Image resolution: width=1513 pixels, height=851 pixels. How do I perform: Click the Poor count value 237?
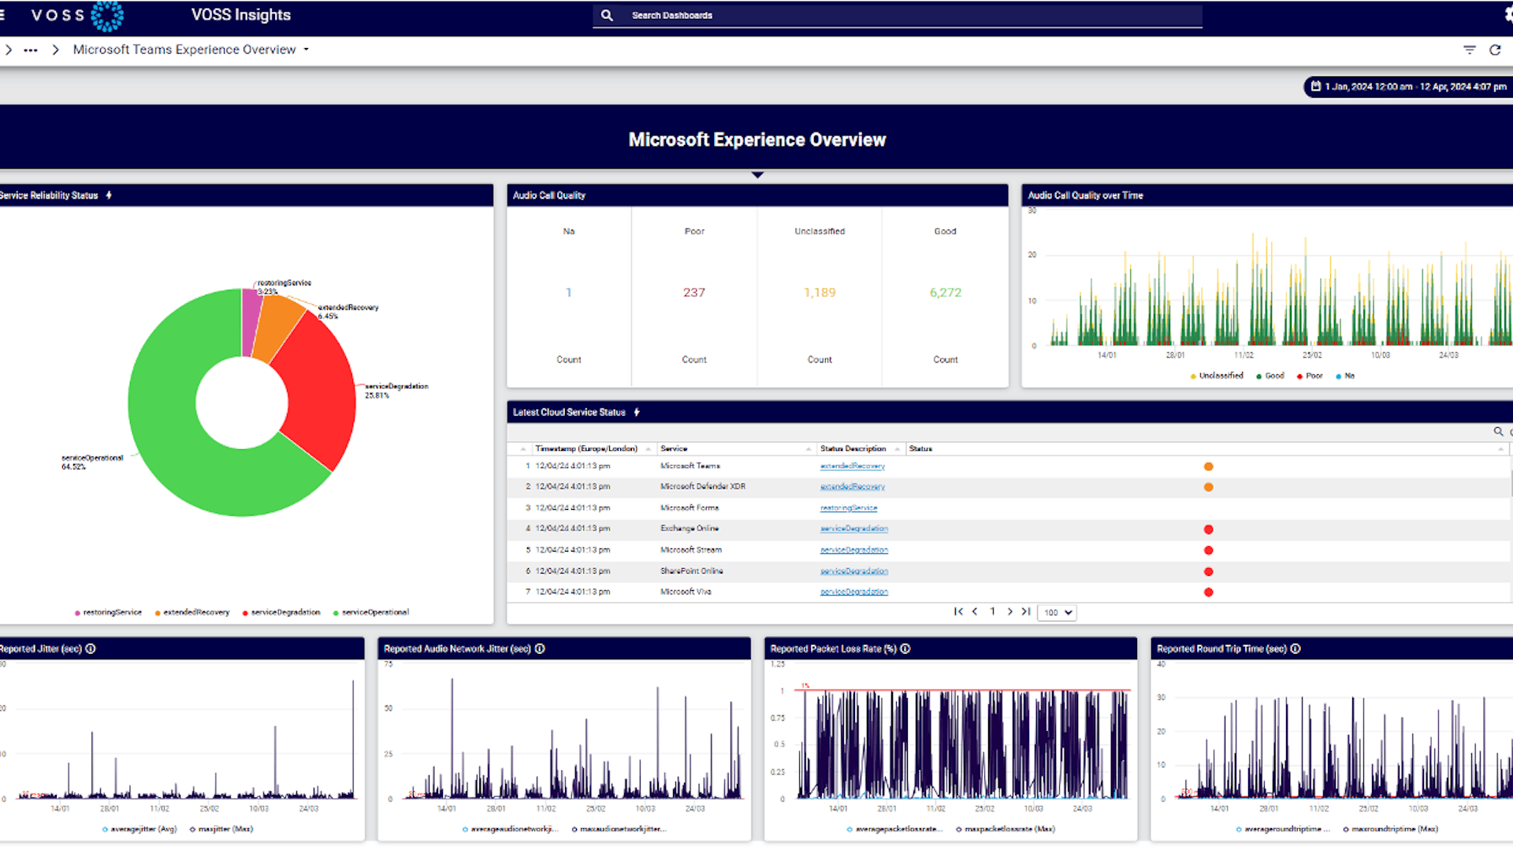693,292
